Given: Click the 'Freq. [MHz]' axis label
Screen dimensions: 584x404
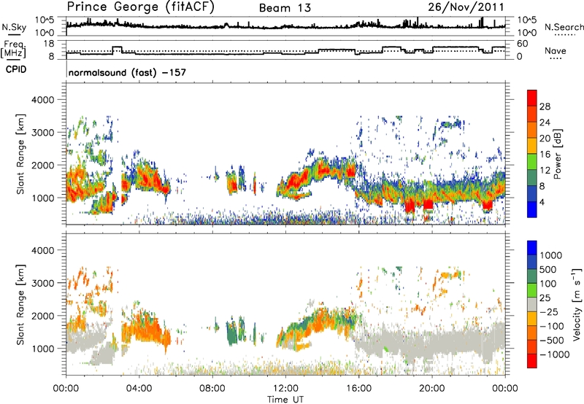Looking at the screenshot, I should (14, 50).
